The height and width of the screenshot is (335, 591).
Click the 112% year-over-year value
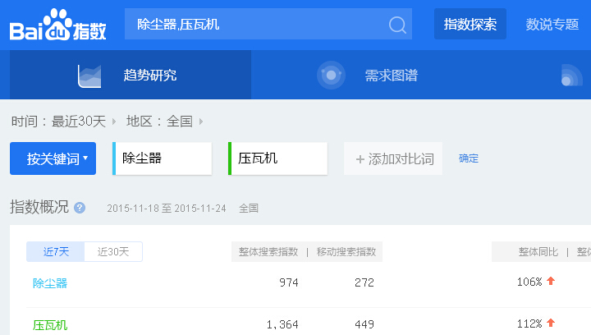[x=529, y=324]
